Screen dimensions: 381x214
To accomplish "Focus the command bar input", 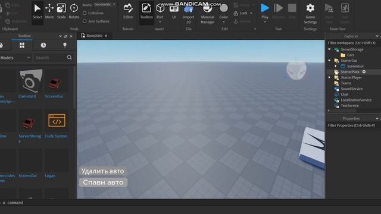I will point(190,203).
